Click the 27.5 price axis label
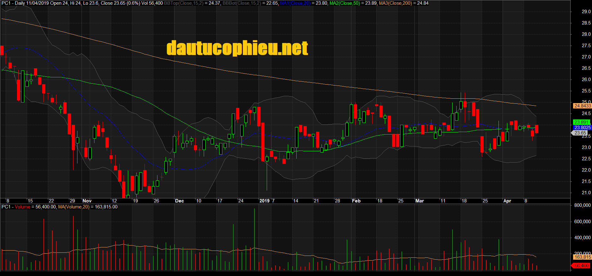The width and height of the screenshot is (592, 276). click(x=586, y=46)
